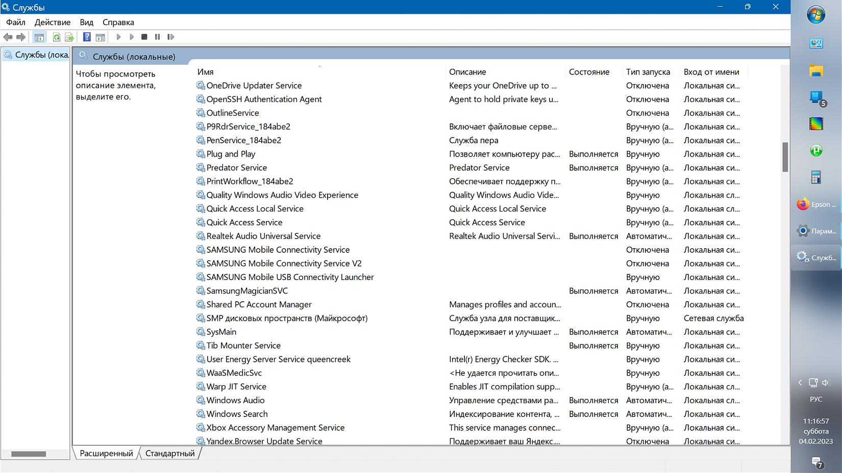Image resolution: width=842 pixels, height=473 pixels.
Task: Toggle the Show/Hide action pane button
Action: pos(100,37)
